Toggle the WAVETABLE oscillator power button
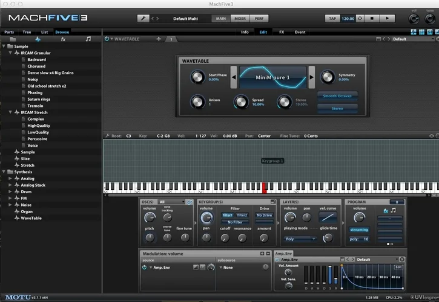439x302 pixels. tap(107, 39)
